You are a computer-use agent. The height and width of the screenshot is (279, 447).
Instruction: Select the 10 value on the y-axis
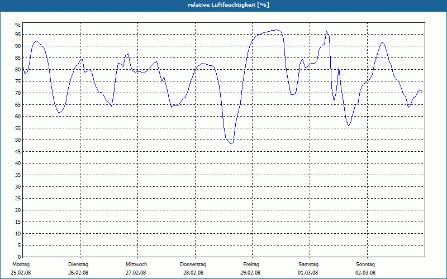pos(18,233)
